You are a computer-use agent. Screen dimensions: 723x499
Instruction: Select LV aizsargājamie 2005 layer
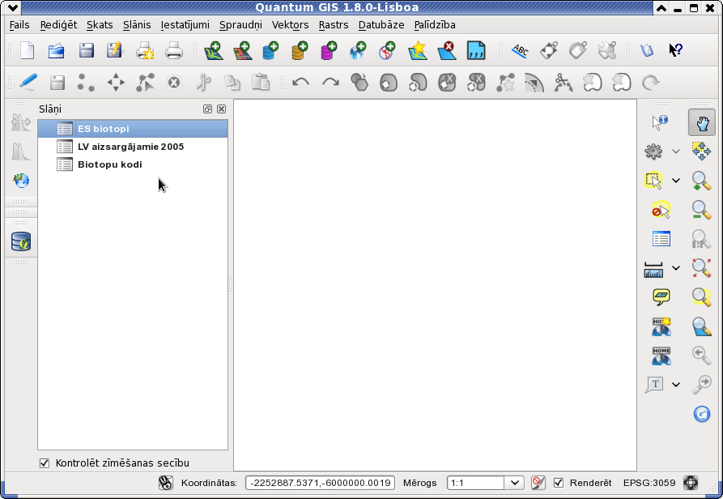coord(133,147)
